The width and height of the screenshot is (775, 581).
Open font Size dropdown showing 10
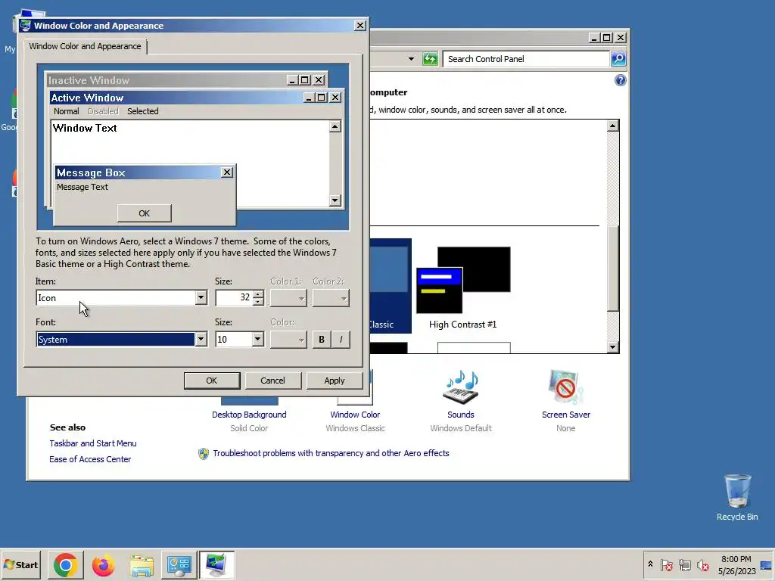(257, 340)
